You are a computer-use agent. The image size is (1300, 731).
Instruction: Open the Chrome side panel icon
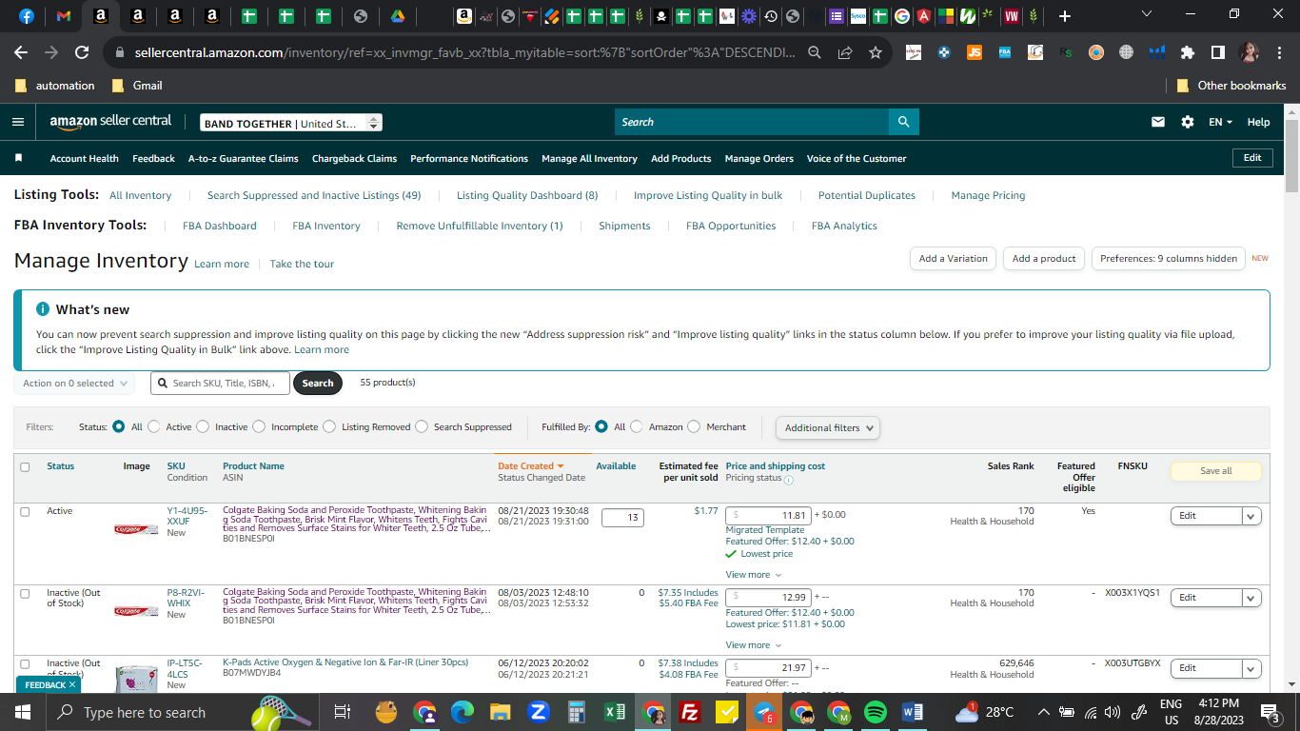coord(1218,52)
